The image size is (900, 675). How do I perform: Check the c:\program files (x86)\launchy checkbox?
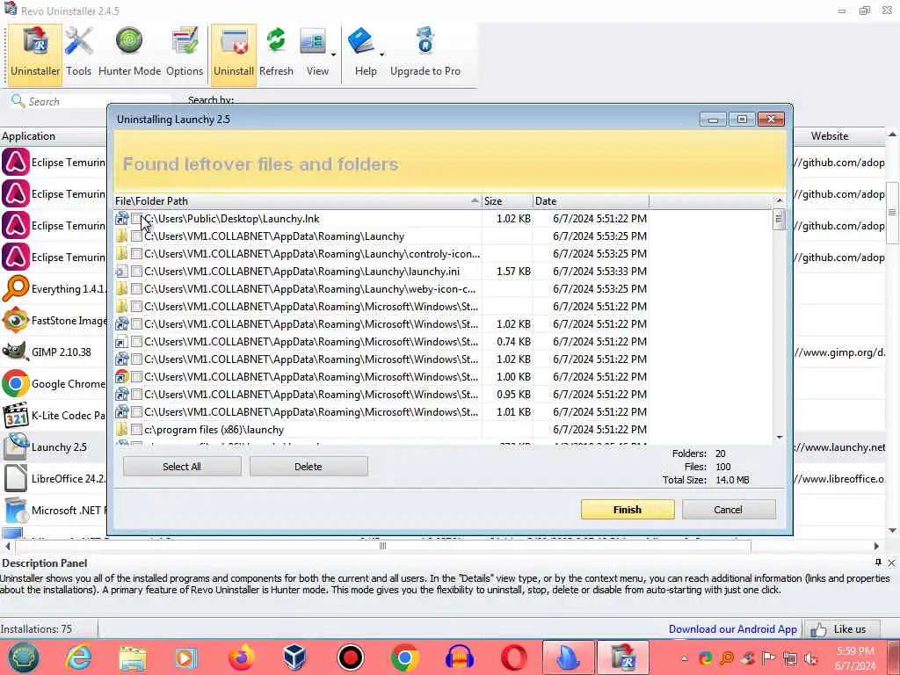(x=136, y=429)
